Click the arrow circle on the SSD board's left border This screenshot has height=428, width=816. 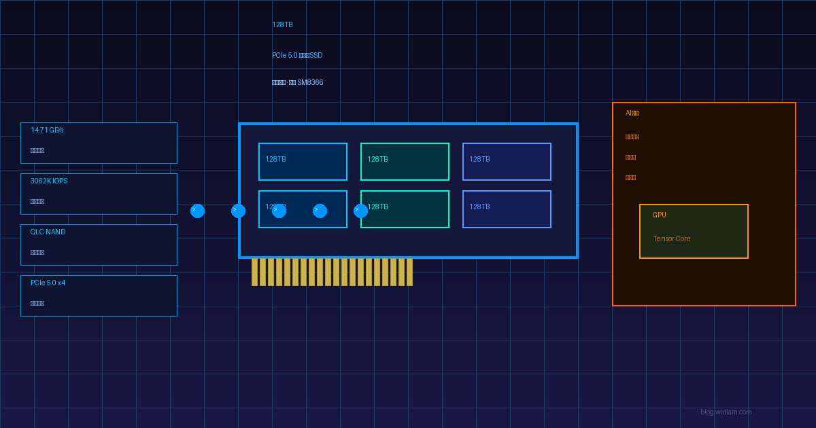tap(238, 211)
